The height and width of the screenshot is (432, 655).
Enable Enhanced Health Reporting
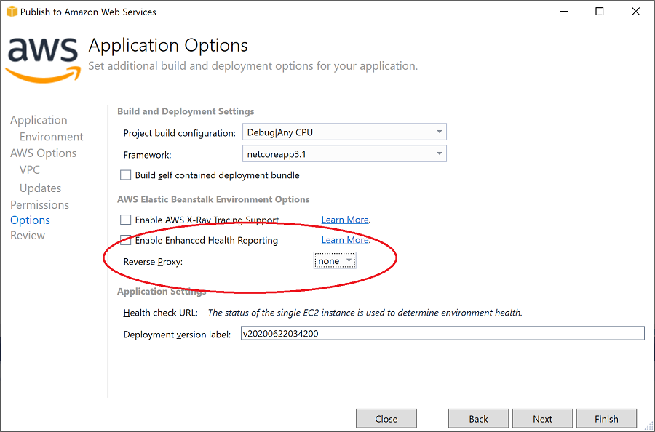tap(124, 239)
